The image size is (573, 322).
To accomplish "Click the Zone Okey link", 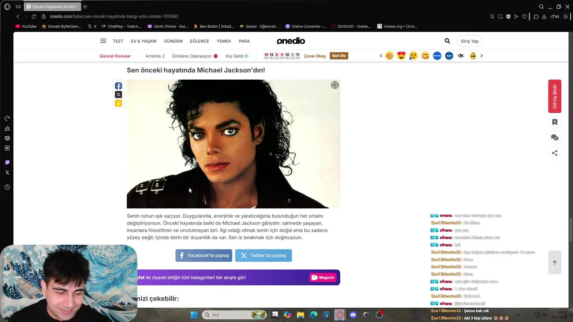I will tap(315, 56).
